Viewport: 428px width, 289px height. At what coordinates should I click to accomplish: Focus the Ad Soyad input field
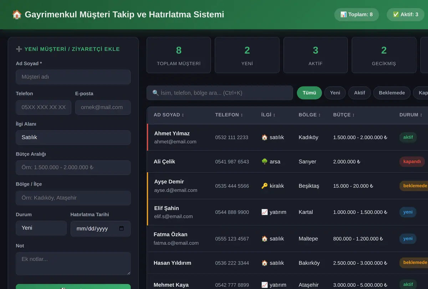73,77
